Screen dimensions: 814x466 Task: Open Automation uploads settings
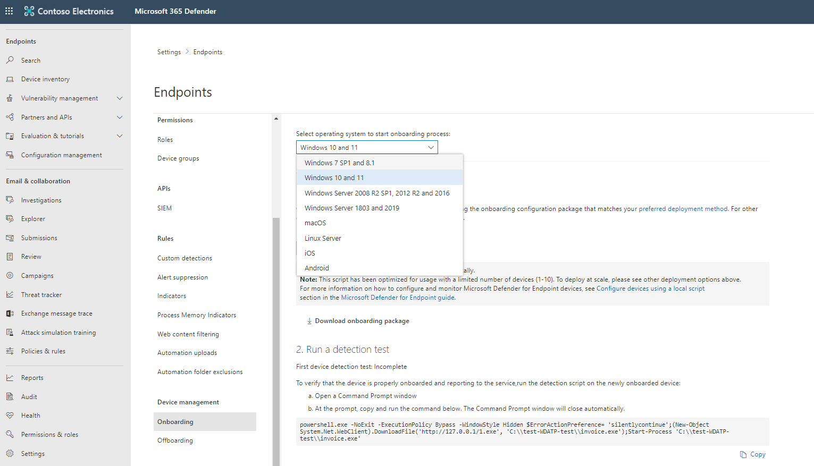(187, 353)
